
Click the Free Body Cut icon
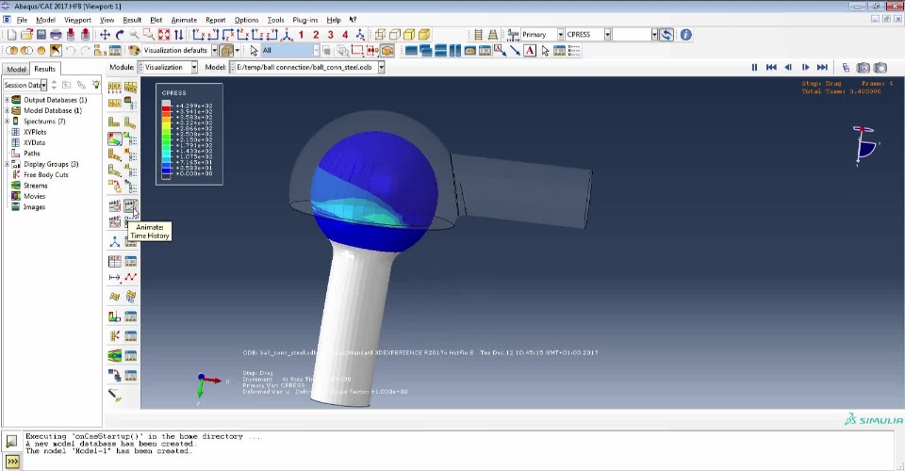pyautogui.click(x=115, y=336)
